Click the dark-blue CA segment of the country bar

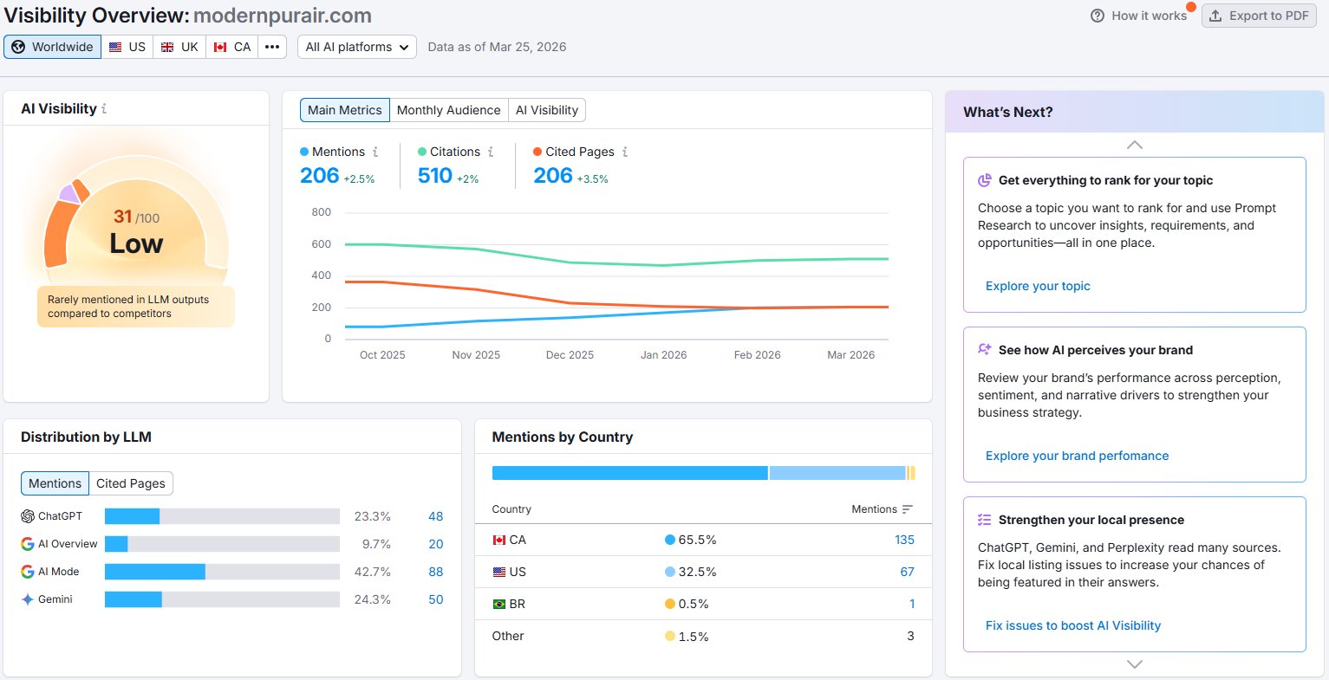(x=629, y=473)
